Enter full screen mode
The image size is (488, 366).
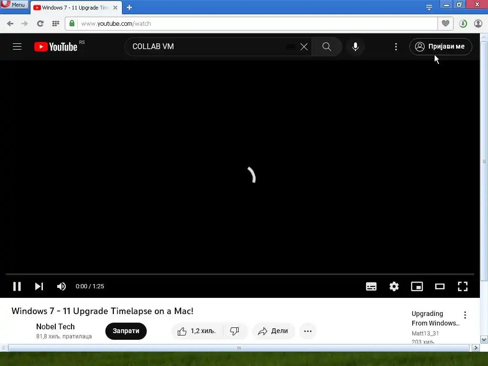(x=463, y=286)
